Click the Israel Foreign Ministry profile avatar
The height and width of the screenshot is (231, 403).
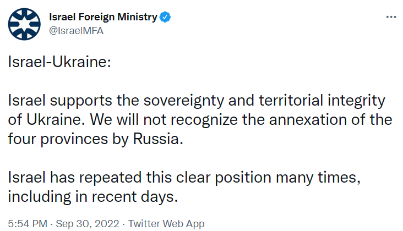click(24, 24)
